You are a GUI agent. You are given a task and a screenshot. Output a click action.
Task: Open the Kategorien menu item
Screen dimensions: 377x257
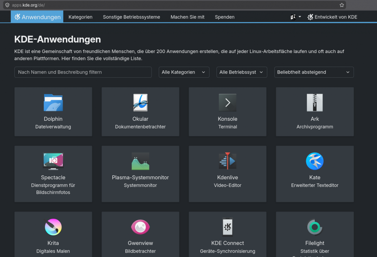(80, 17)
